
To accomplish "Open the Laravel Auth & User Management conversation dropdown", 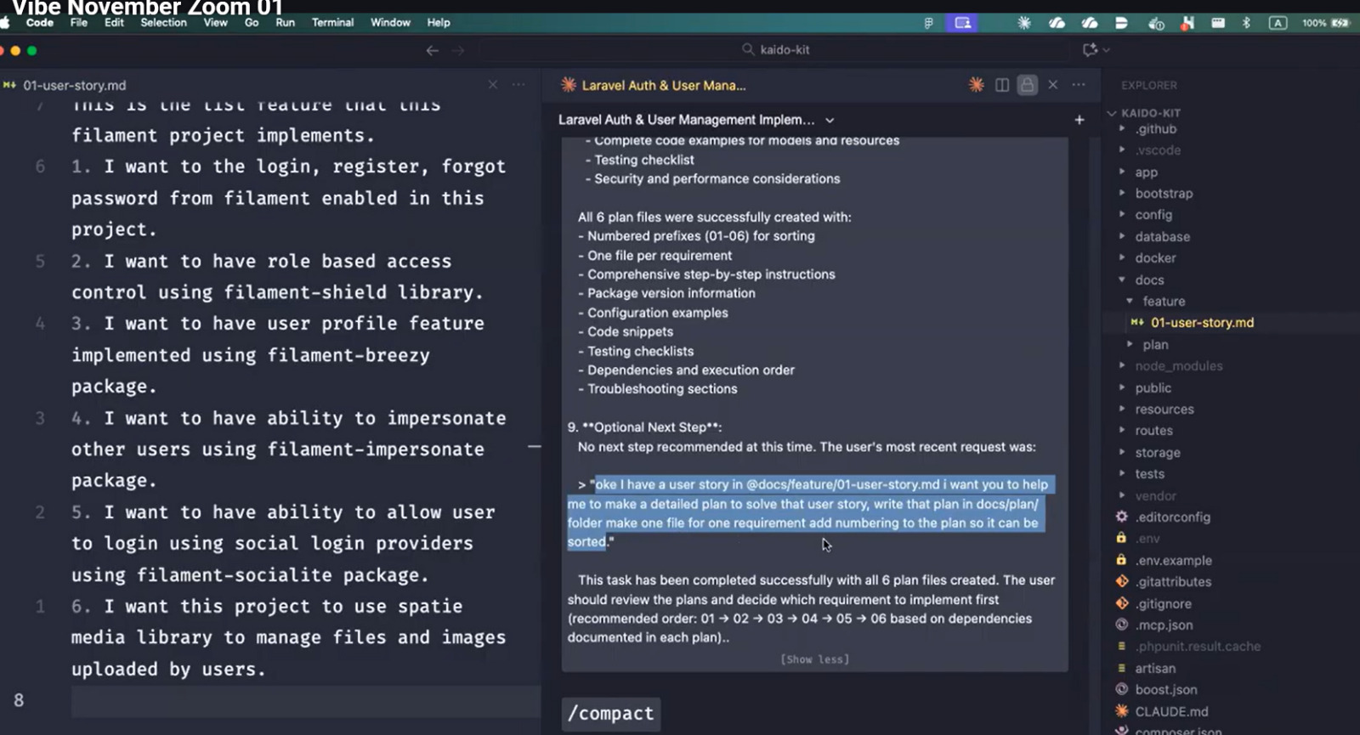I will click(x=830, y=120).
